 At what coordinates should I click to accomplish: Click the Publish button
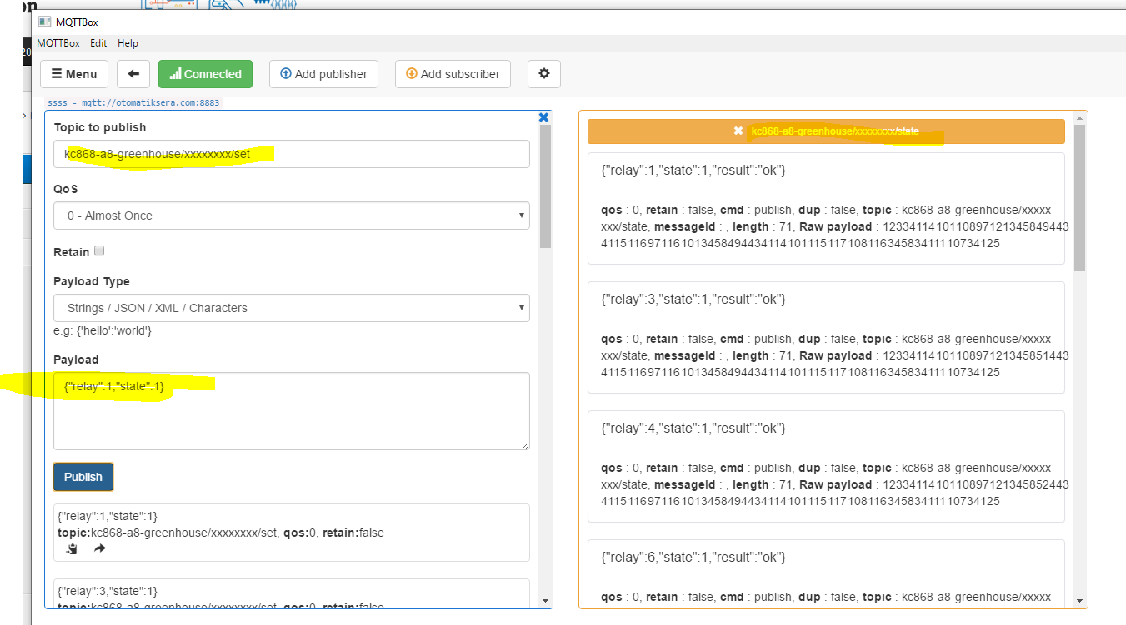pos(83,477)
